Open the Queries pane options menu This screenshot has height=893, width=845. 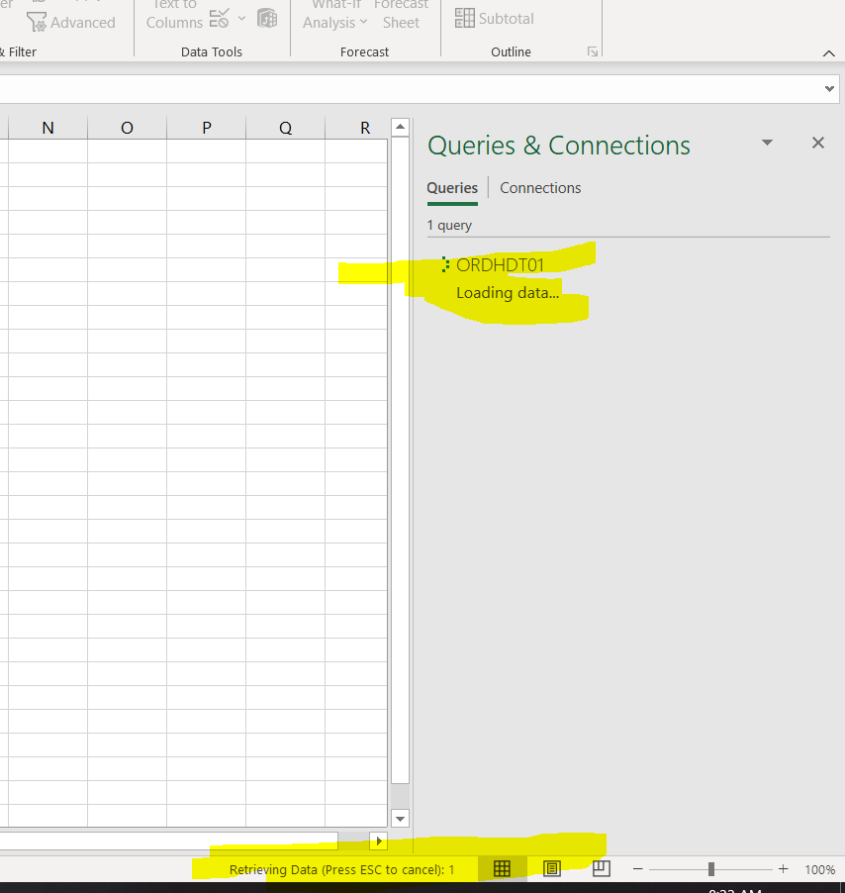point(767,143)
